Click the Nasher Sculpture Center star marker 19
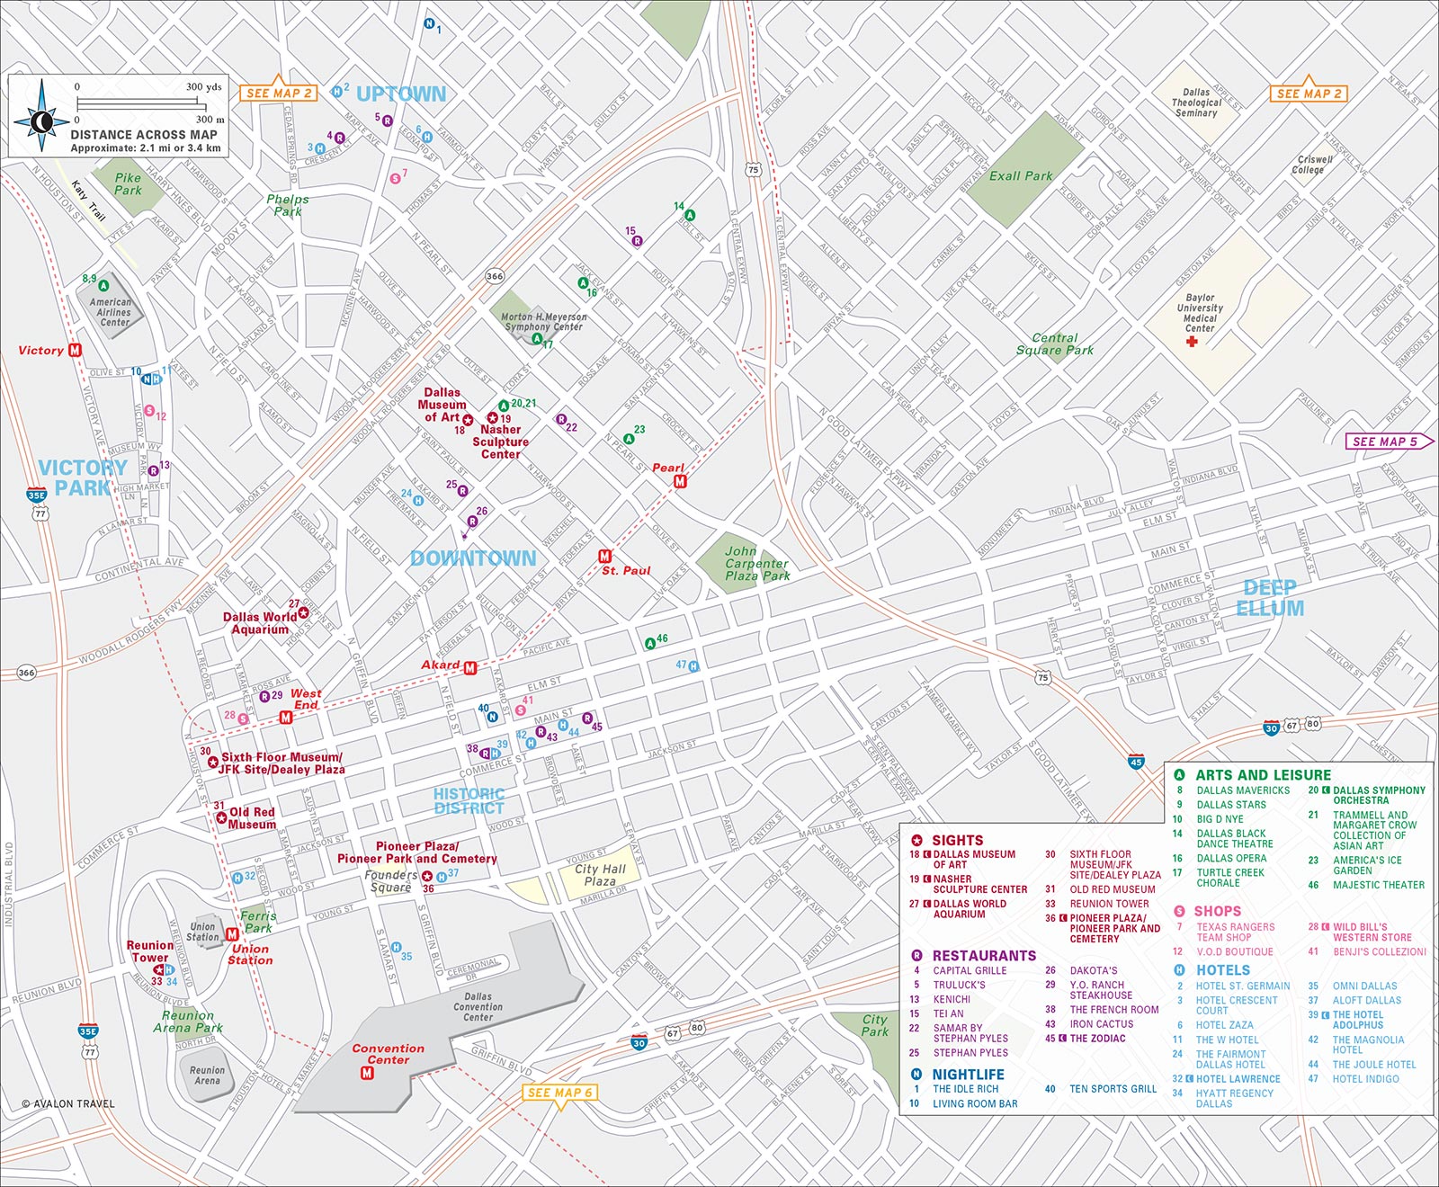The height and width of the screenshot is (1187, 1439). 492,418
